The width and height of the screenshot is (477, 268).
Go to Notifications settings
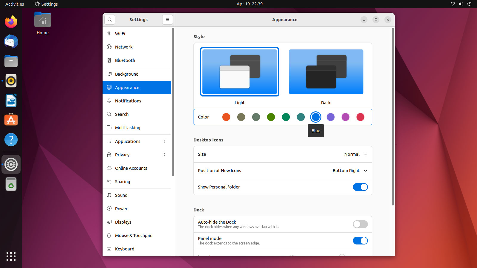coord(128,101)
